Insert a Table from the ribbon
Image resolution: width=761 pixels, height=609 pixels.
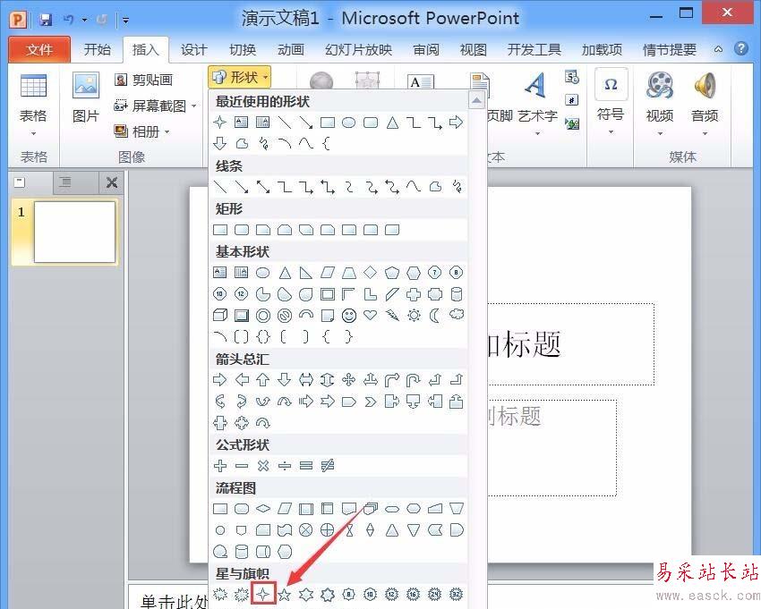coord(33,106)
